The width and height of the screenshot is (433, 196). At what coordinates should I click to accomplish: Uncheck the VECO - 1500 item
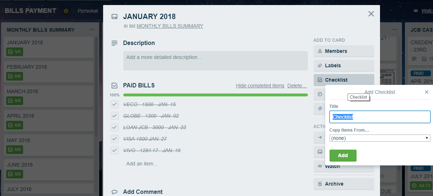[x=115, y=104]
